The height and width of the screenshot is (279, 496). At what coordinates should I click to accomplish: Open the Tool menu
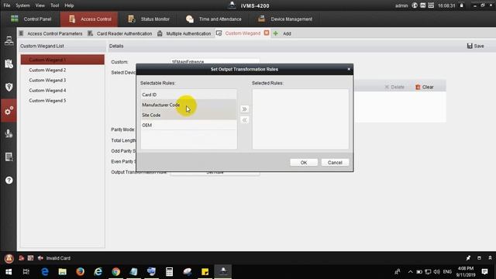55,5
